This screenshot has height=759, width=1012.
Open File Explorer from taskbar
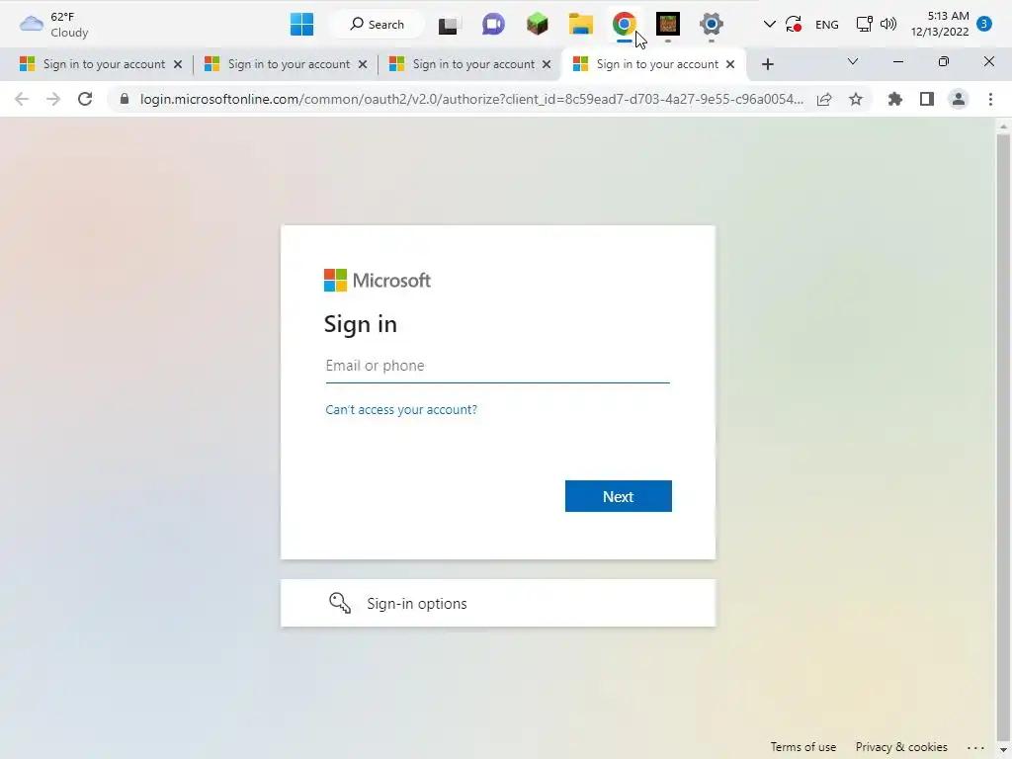click(x=581, y=25)
